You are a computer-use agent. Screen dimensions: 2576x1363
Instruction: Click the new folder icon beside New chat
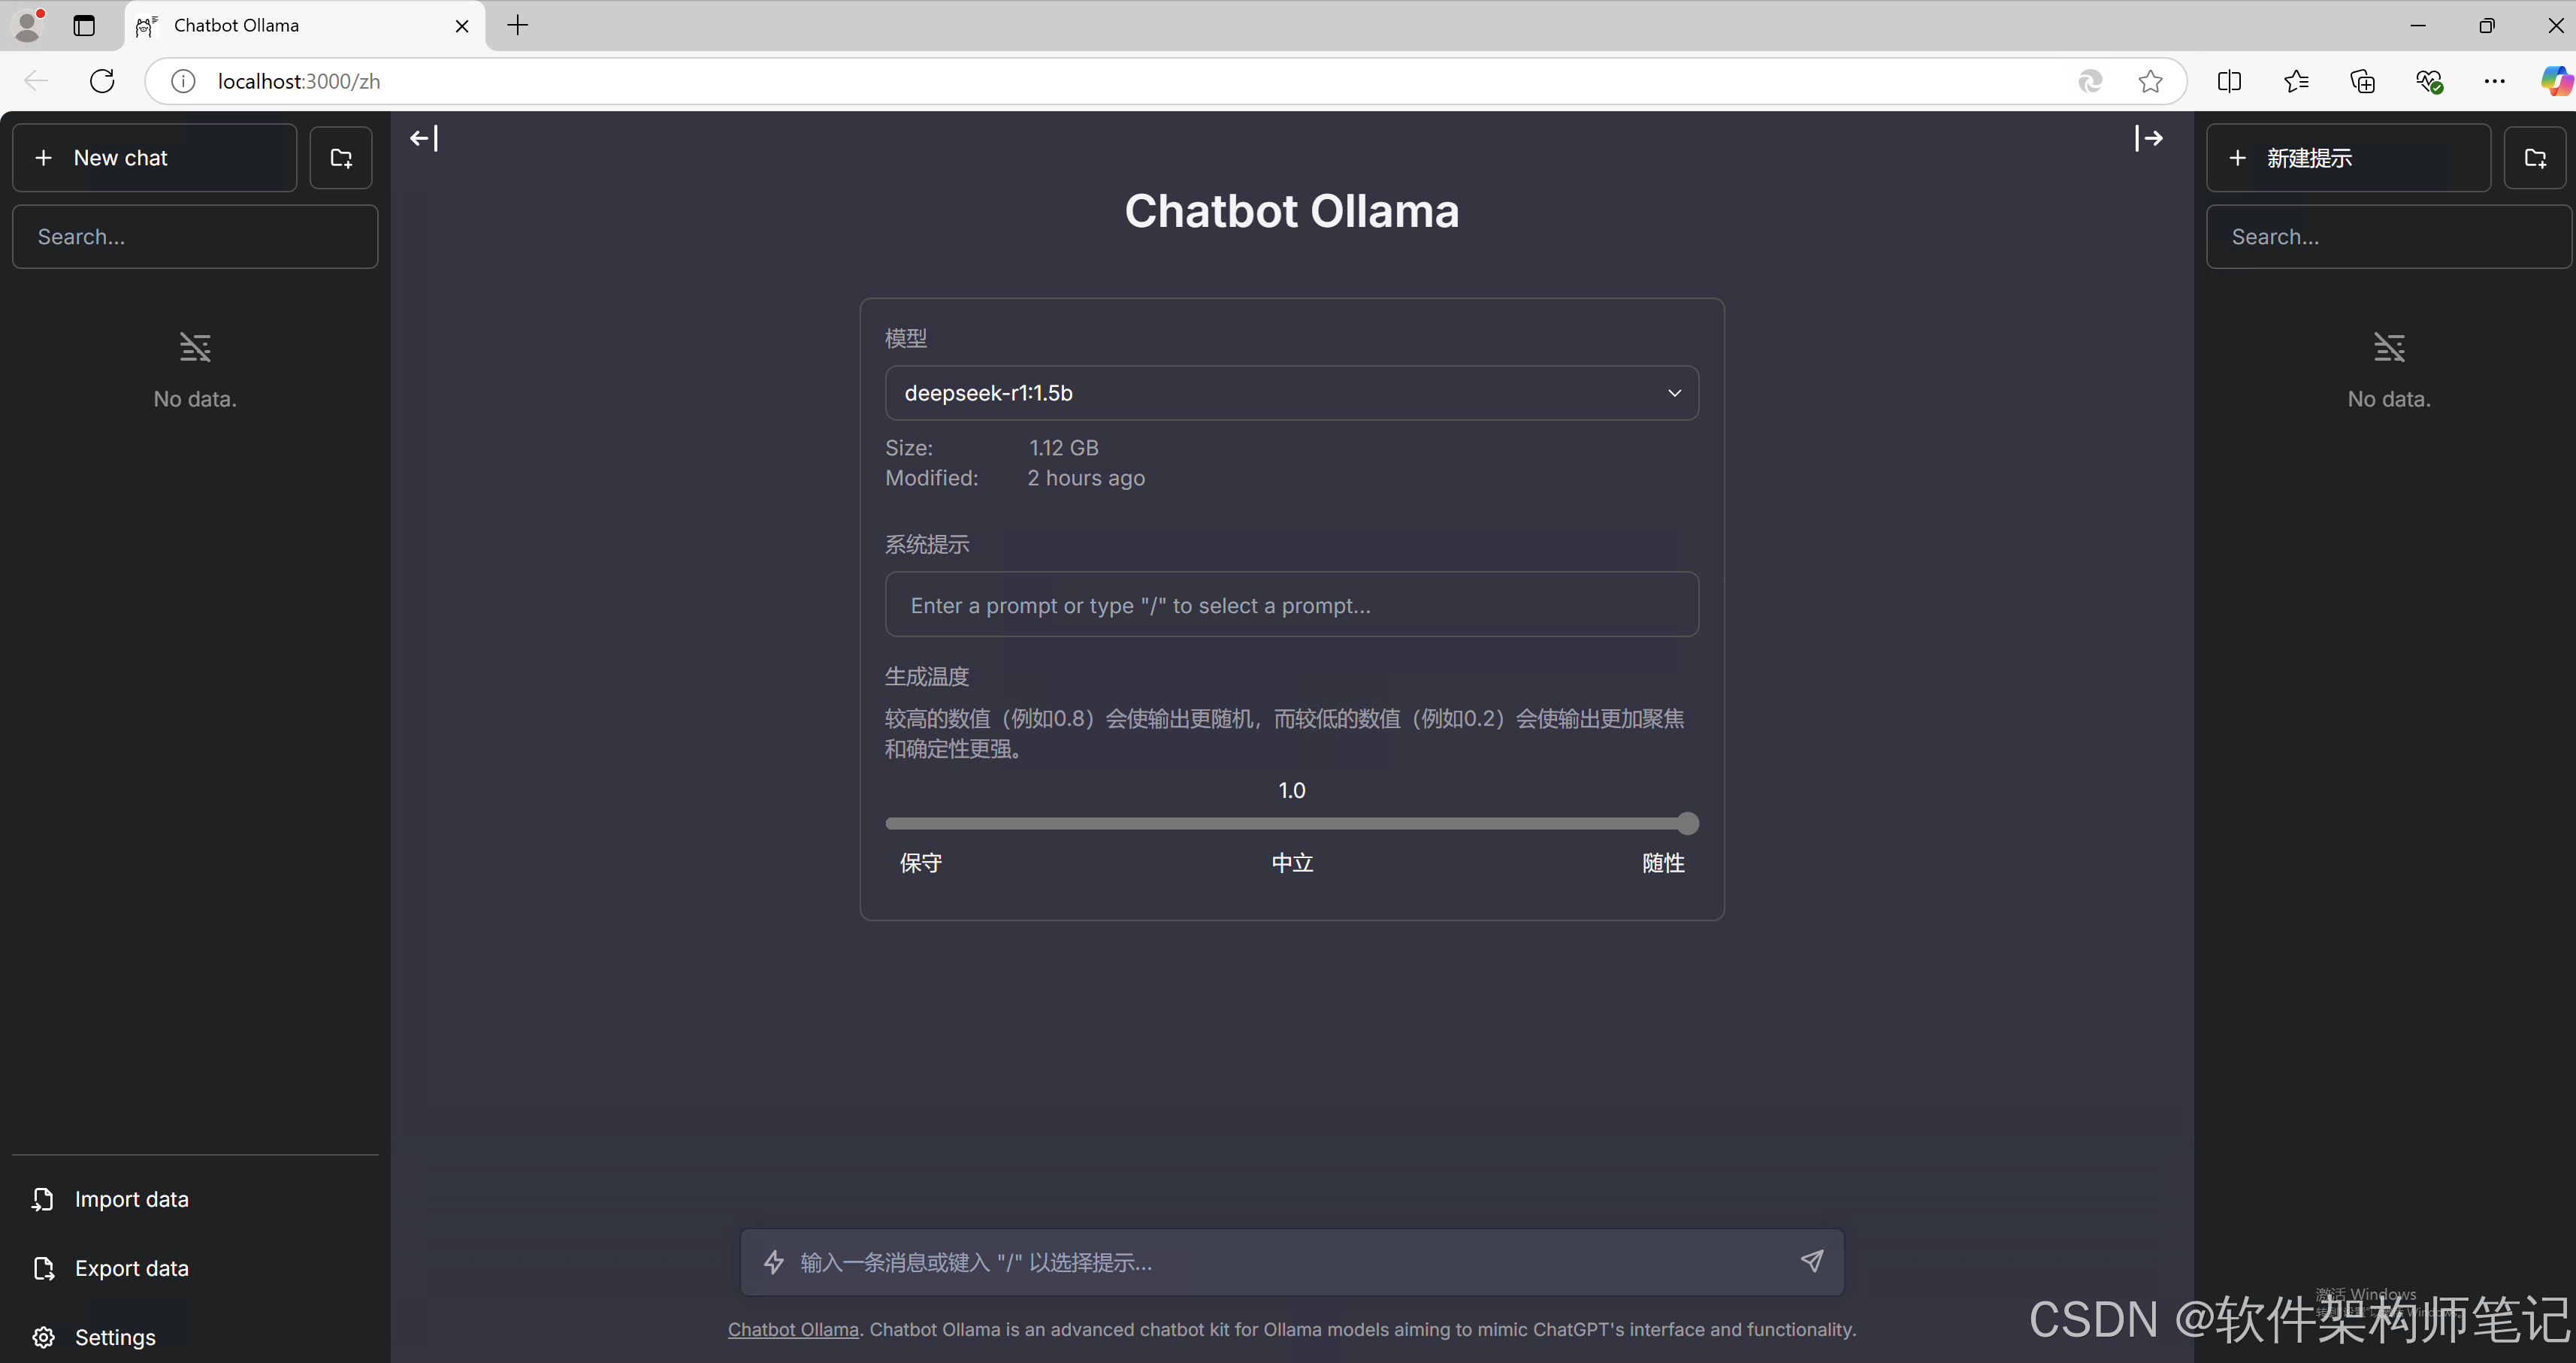341,158
